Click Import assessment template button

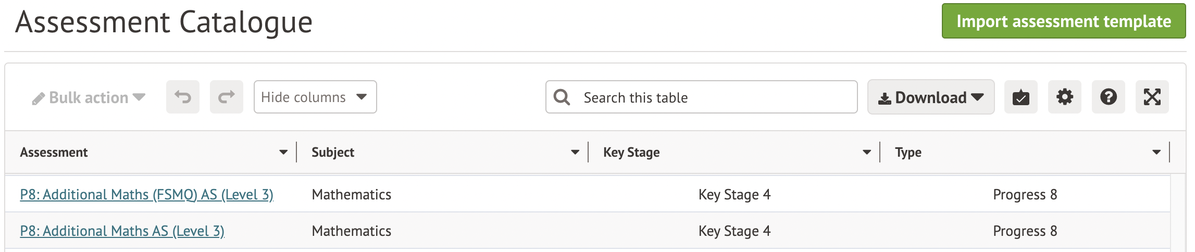tap(1064, 21)
